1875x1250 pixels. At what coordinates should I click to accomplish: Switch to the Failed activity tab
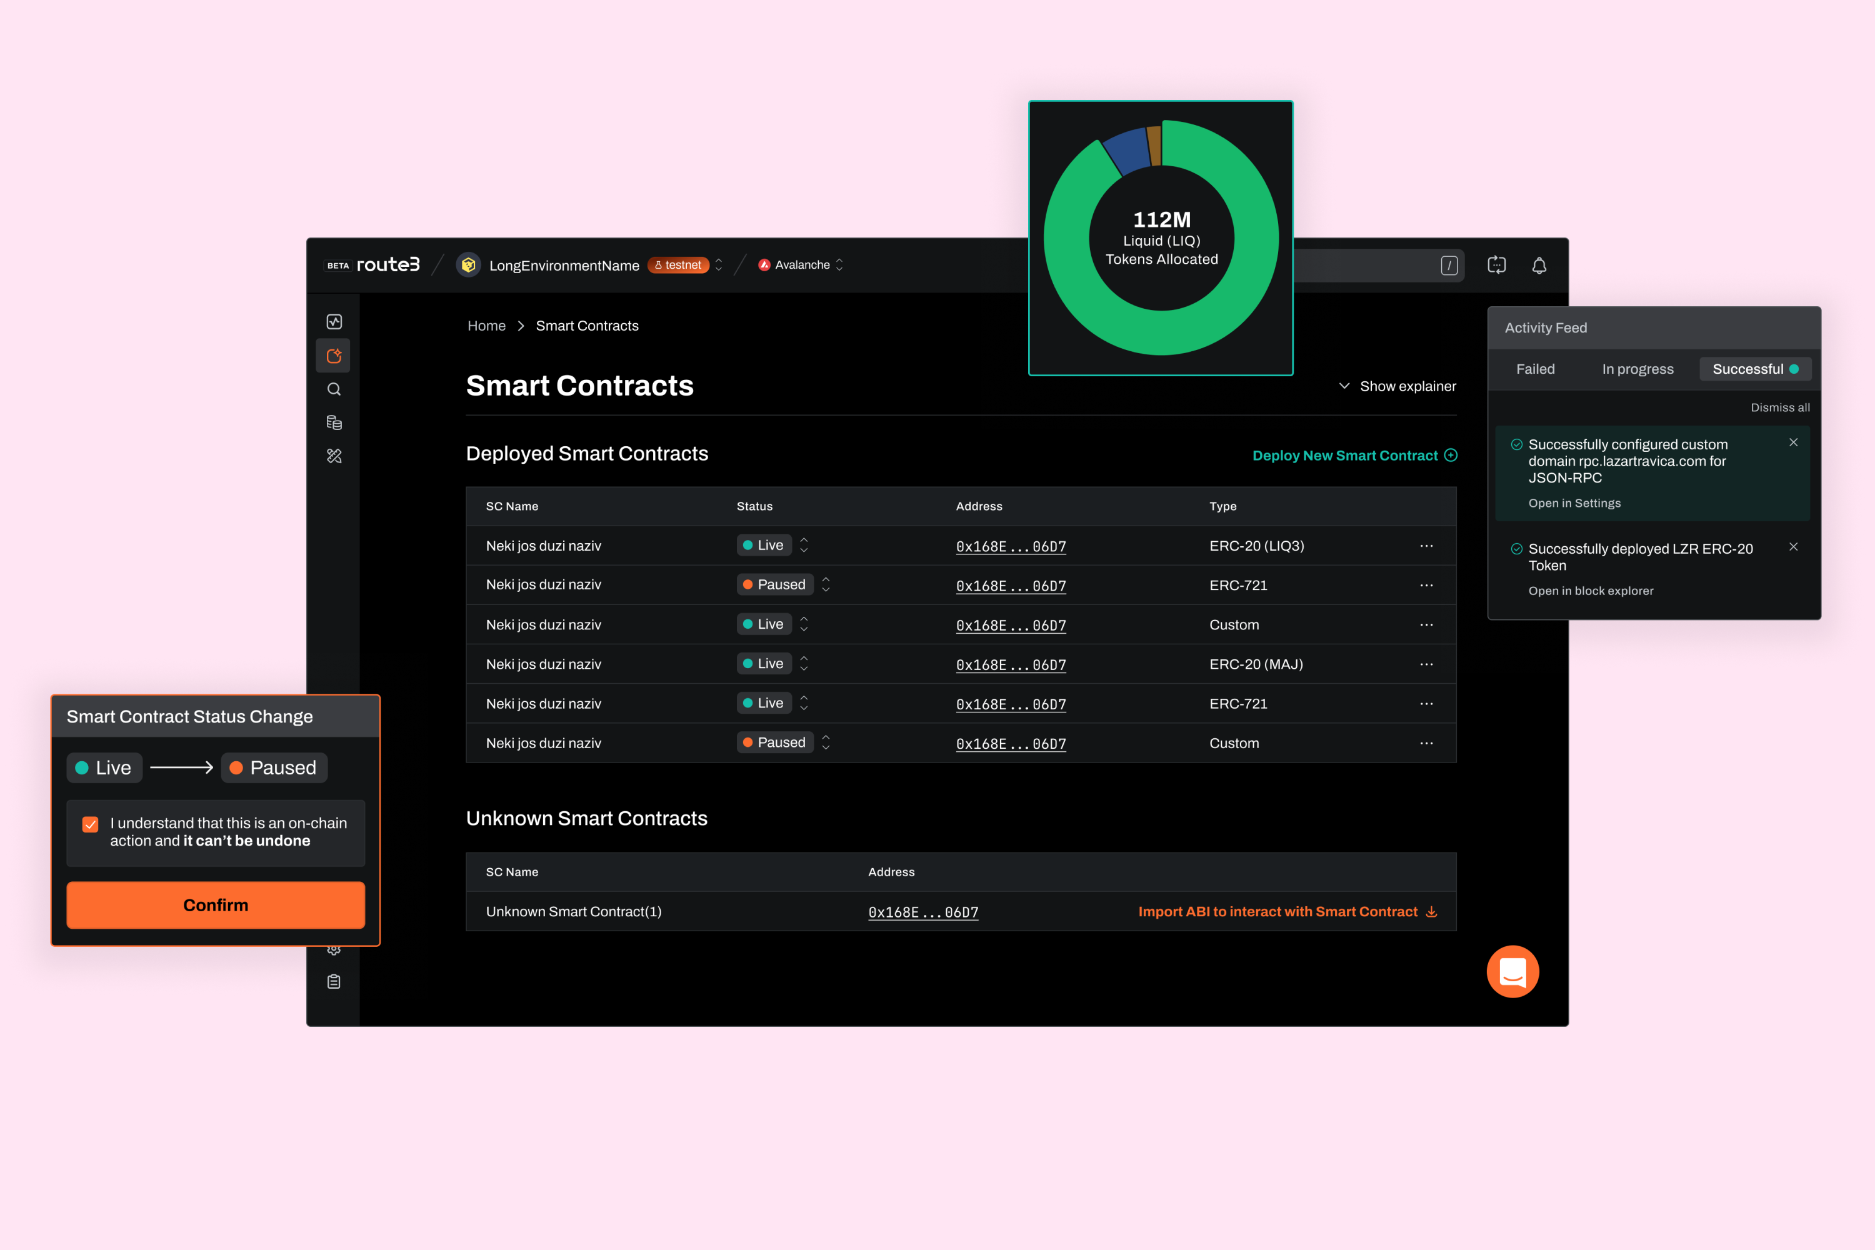pos(1534,369)
